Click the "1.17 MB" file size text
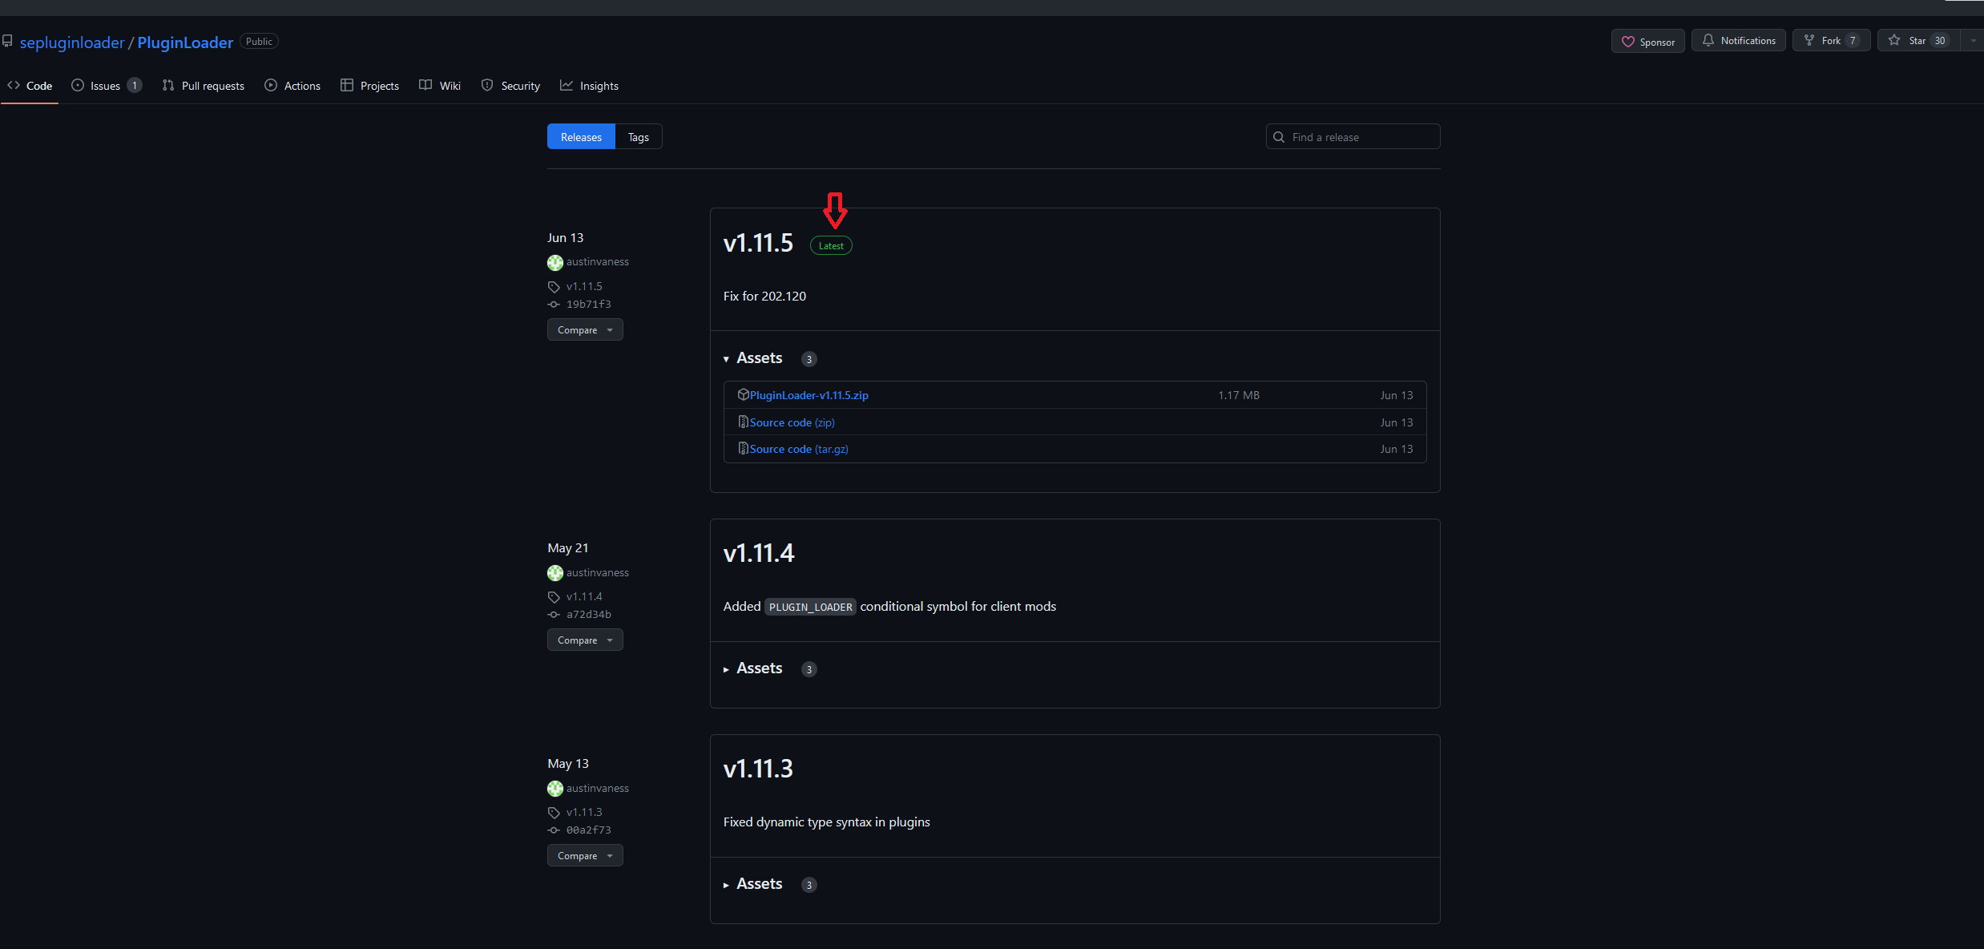The height and width of the screenshot is (949, 1984). tap(1239, 395)
